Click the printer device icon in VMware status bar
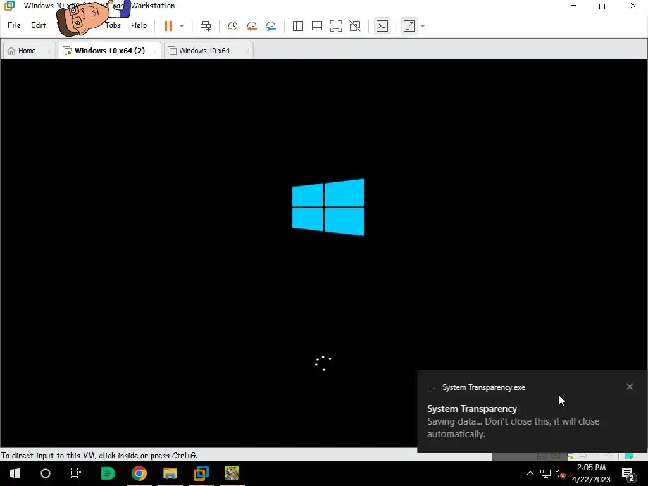 pos(582,456)
